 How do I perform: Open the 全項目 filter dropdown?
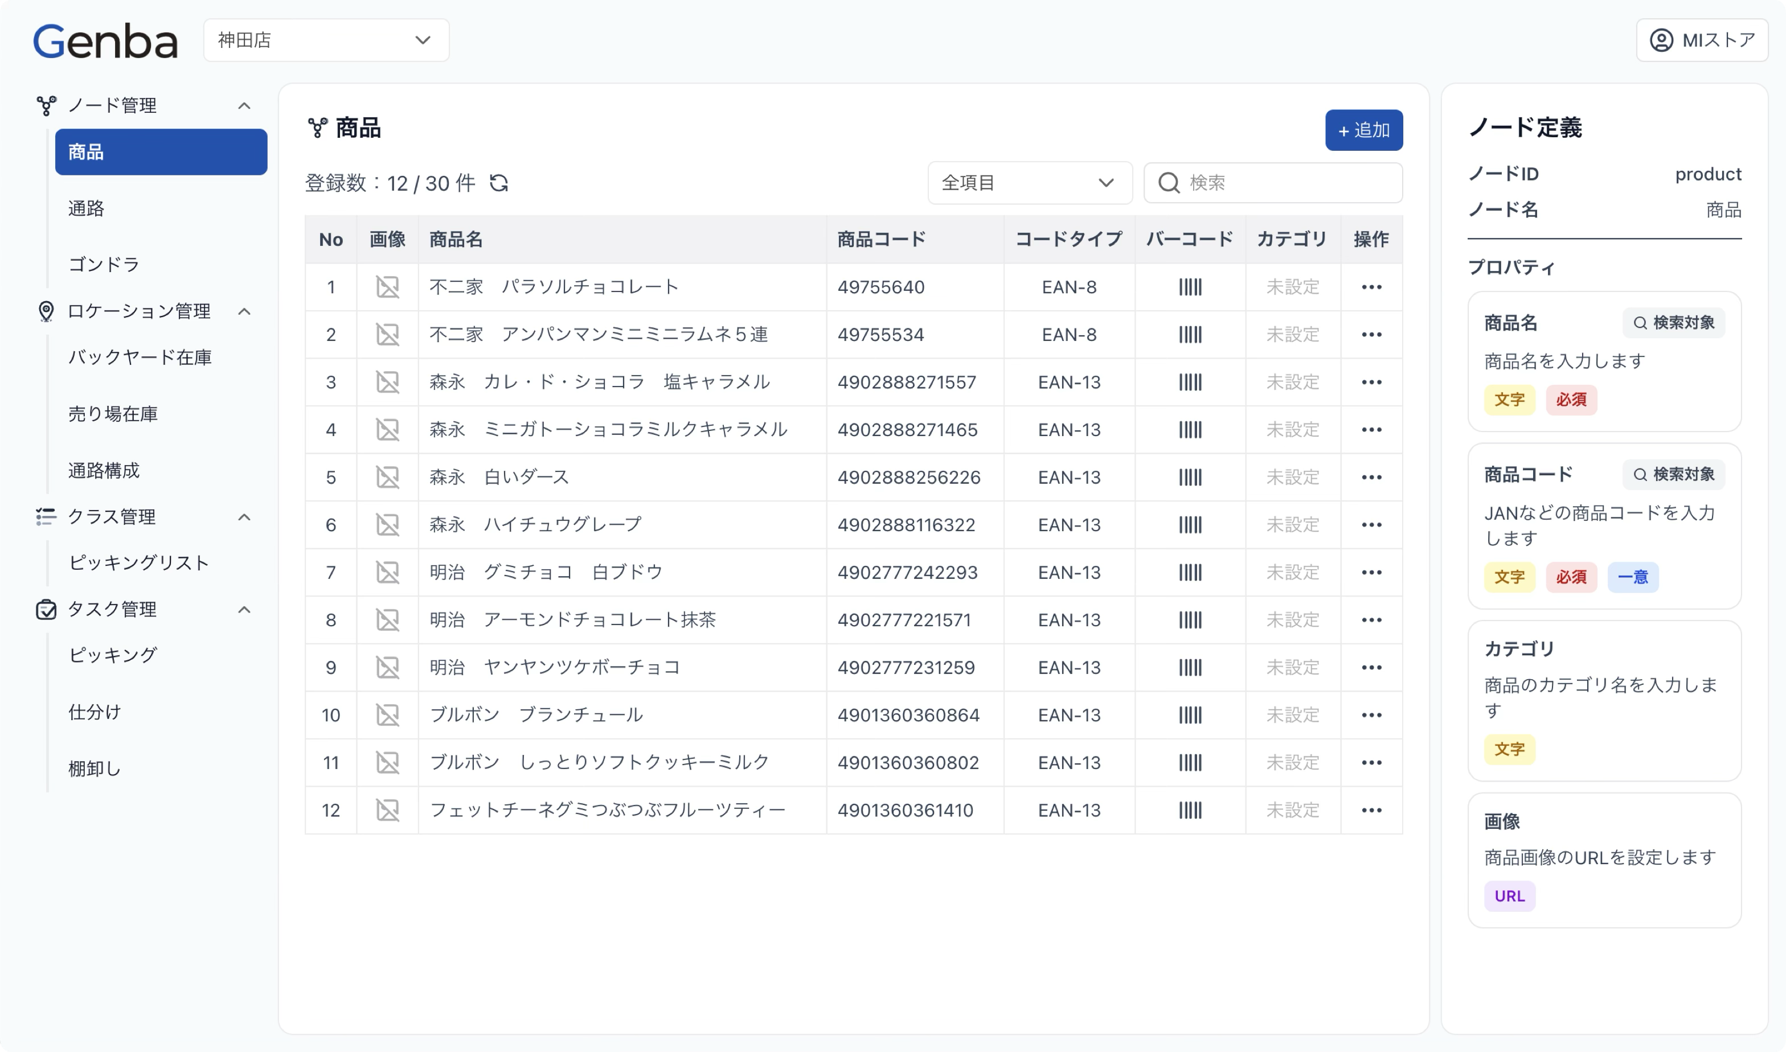(1030, 183)
